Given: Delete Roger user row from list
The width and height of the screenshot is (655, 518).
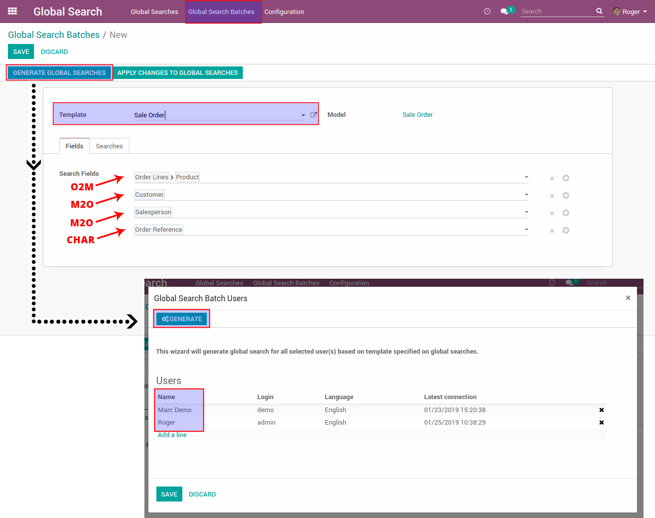Looking at the screenshot, I should (602, 423).
